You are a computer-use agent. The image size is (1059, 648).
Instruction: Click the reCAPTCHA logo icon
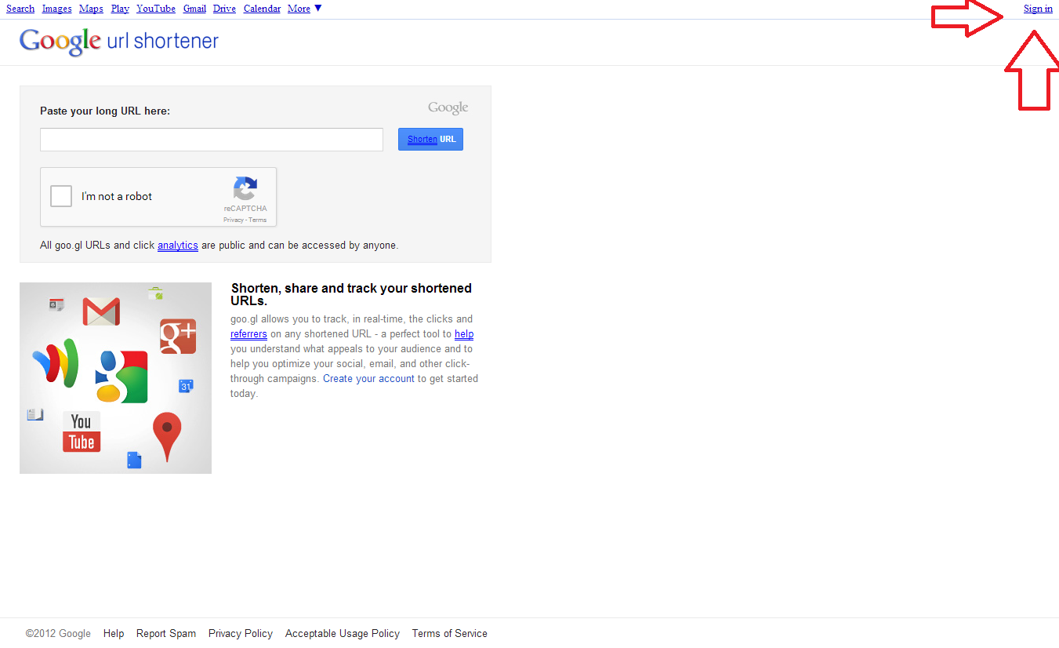pyautogui.click(x=245, y=189)
